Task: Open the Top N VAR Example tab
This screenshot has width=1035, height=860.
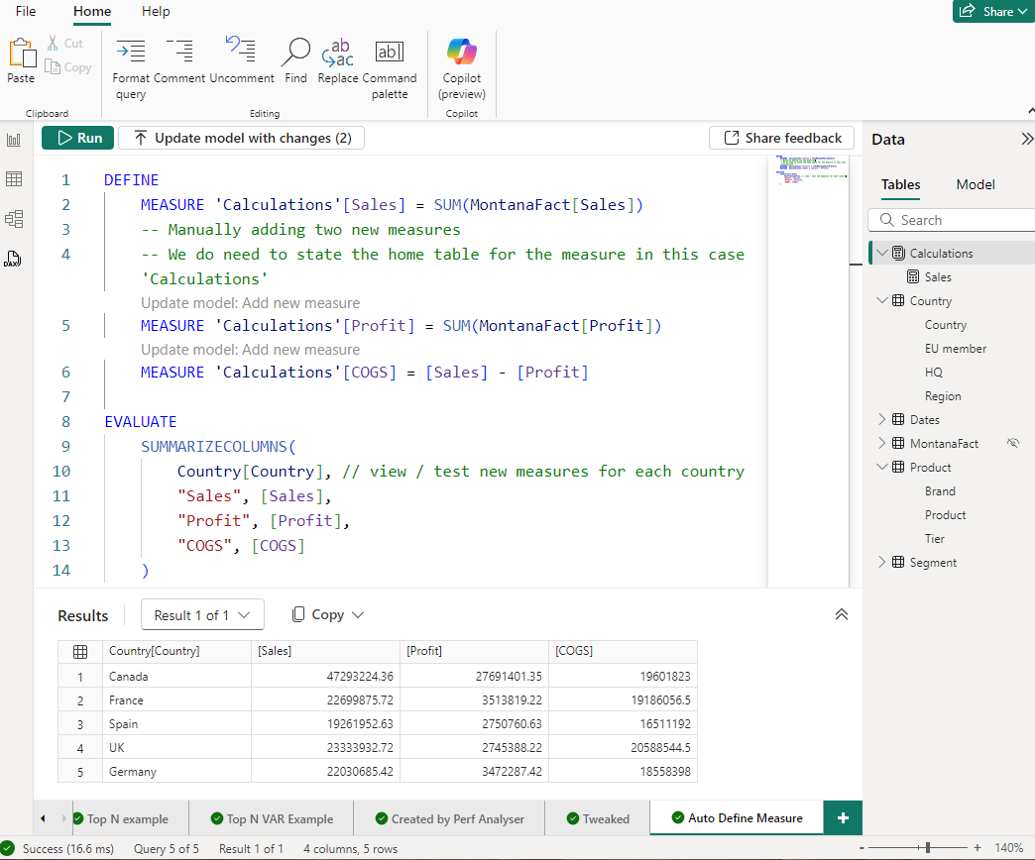Action: point(272,818)
